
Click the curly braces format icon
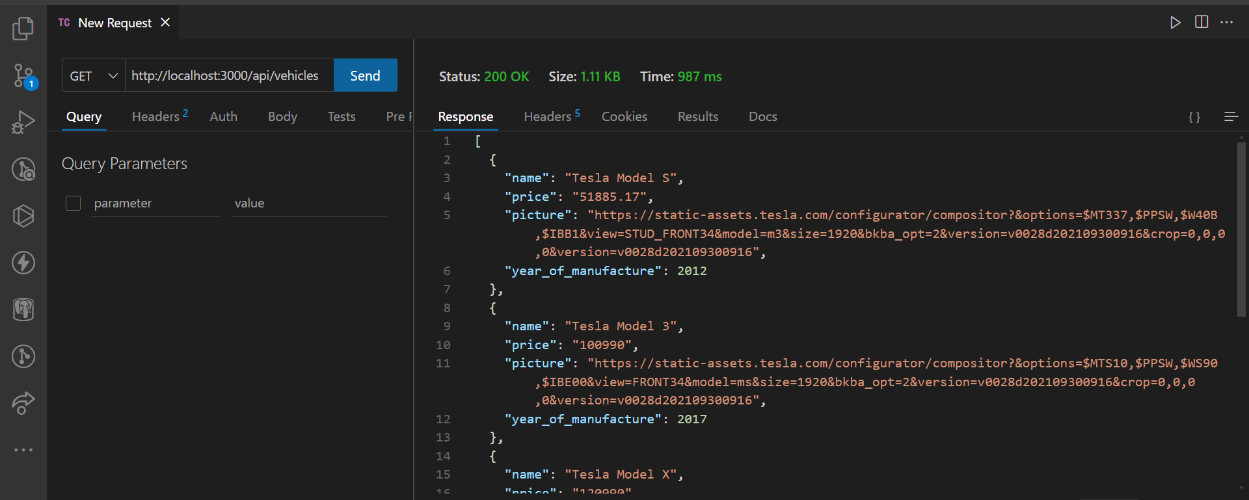[x=1194, y=117]
